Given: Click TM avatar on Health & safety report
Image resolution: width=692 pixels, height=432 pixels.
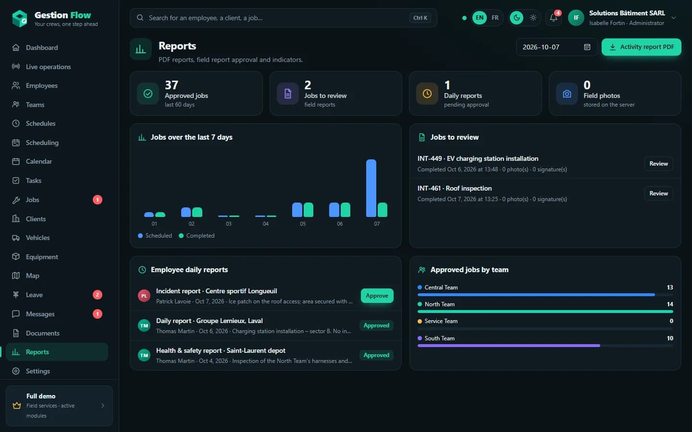Looking at the screenshot, I should 144,356.
